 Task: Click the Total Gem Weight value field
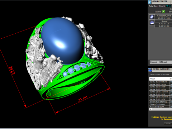click(168, 6)
